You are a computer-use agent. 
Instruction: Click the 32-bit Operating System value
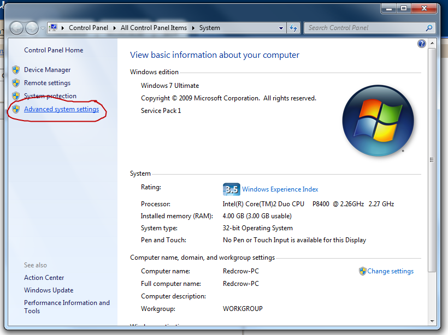click(x=258, y=228)
